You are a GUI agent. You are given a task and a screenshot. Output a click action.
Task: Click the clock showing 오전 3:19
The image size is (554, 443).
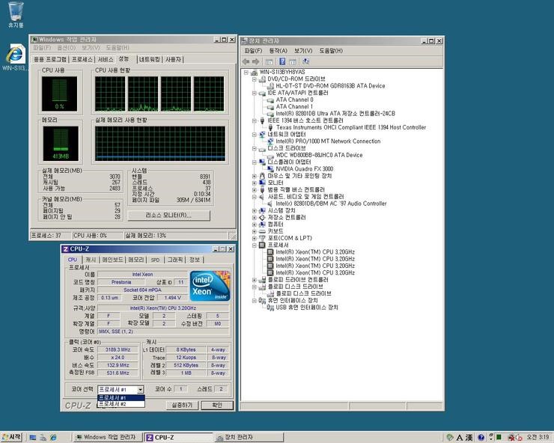538,437
